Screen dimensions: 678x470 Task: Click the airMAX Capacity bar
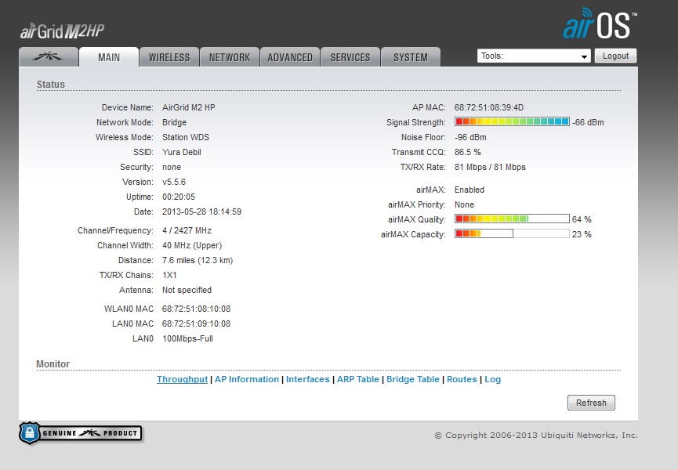tap(512, 233)
